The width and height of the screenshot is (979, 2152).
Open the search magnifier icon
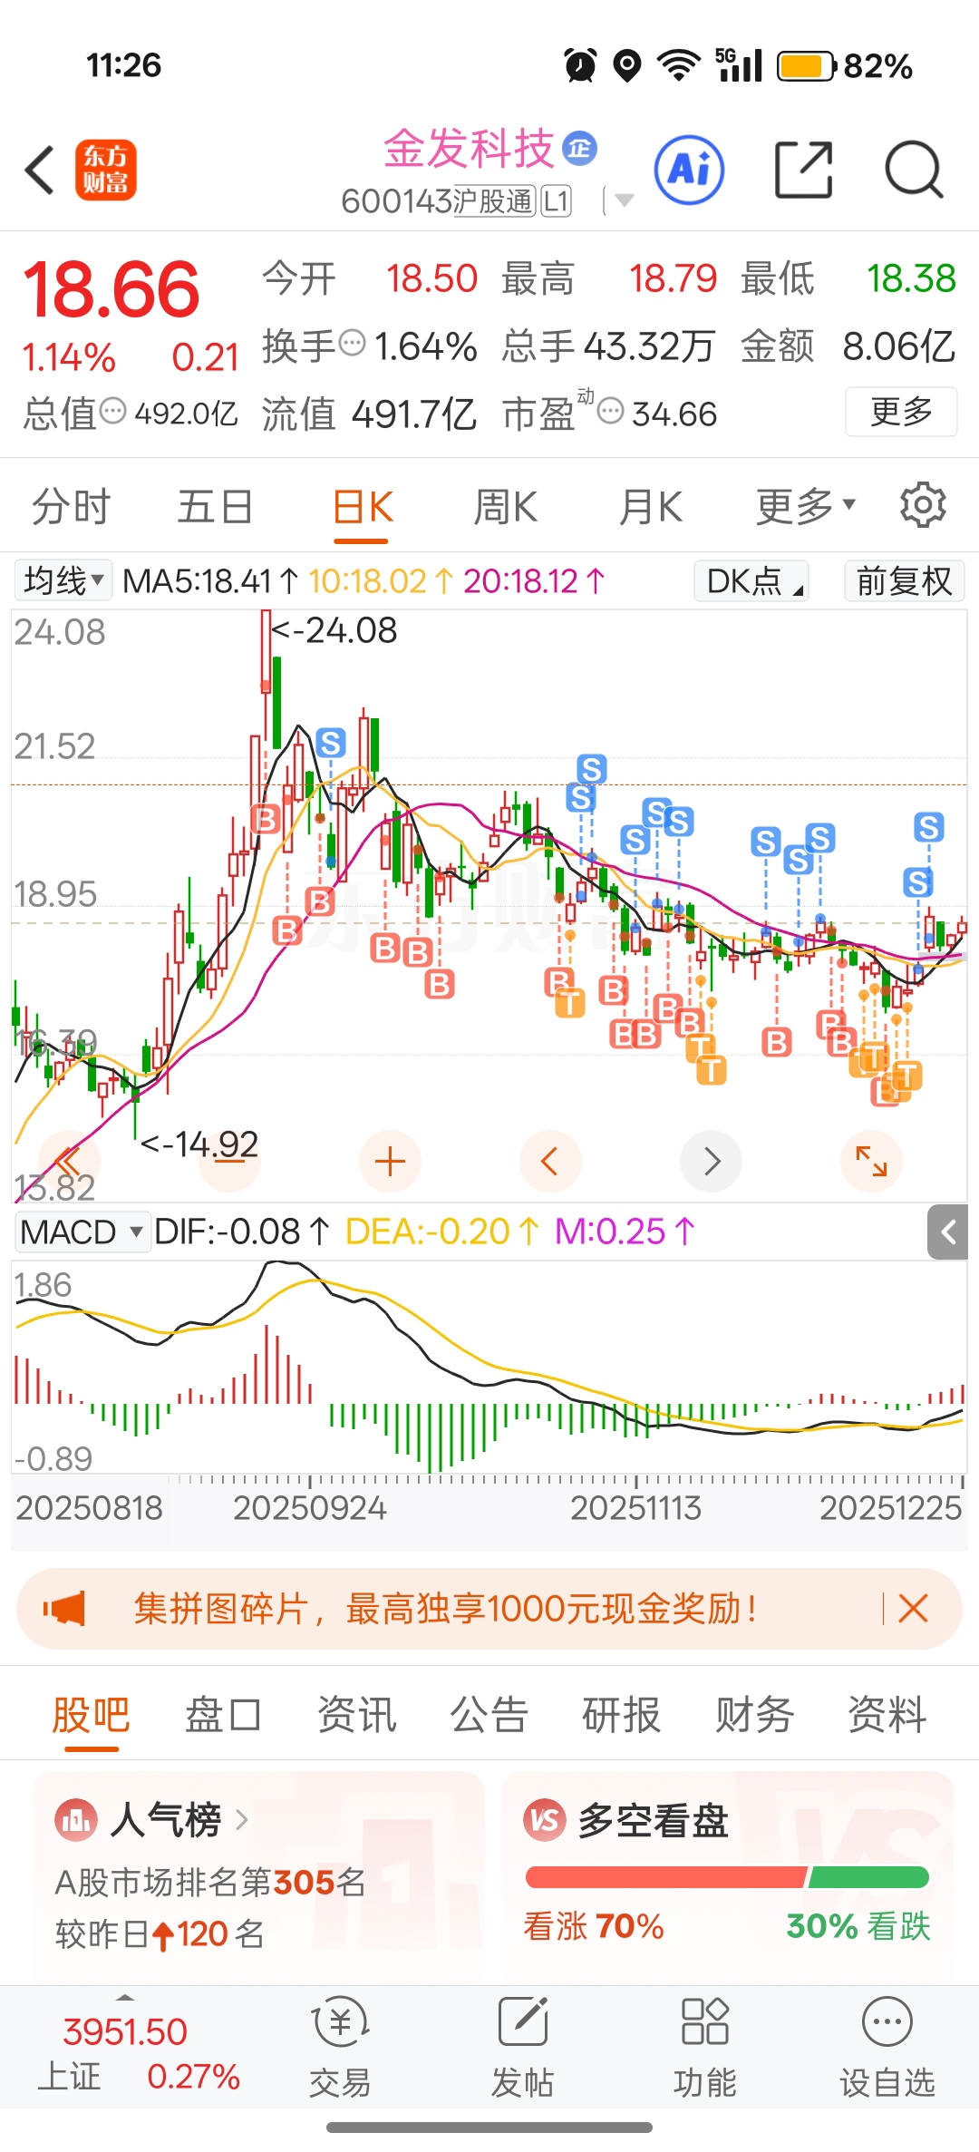point(914,170)
